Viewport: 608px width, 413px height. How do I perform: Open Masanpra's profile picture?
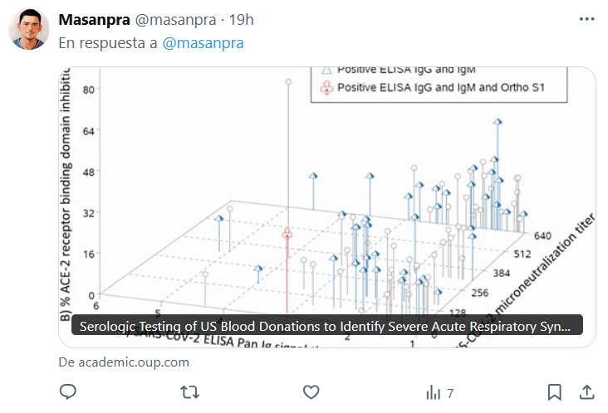pos(28,30)
